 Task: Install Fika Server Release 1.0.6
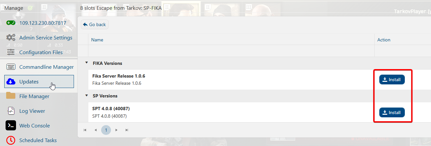point(392,80)
